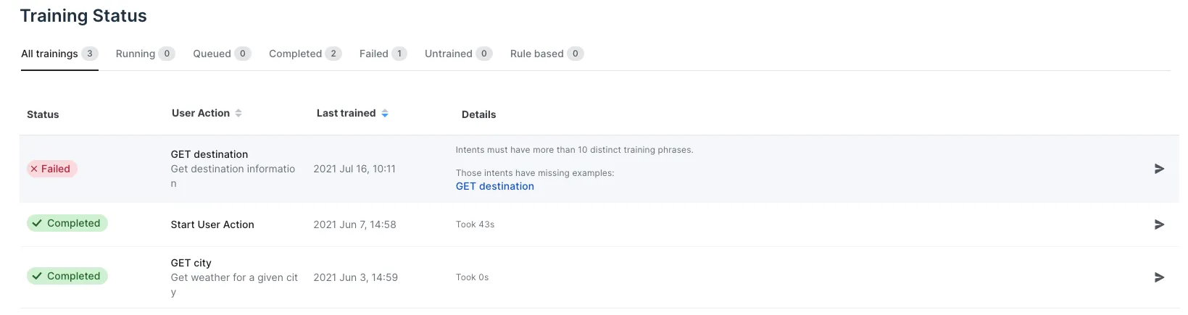Click the Last trained column header
1188x315 pixels.
point(346,113)
